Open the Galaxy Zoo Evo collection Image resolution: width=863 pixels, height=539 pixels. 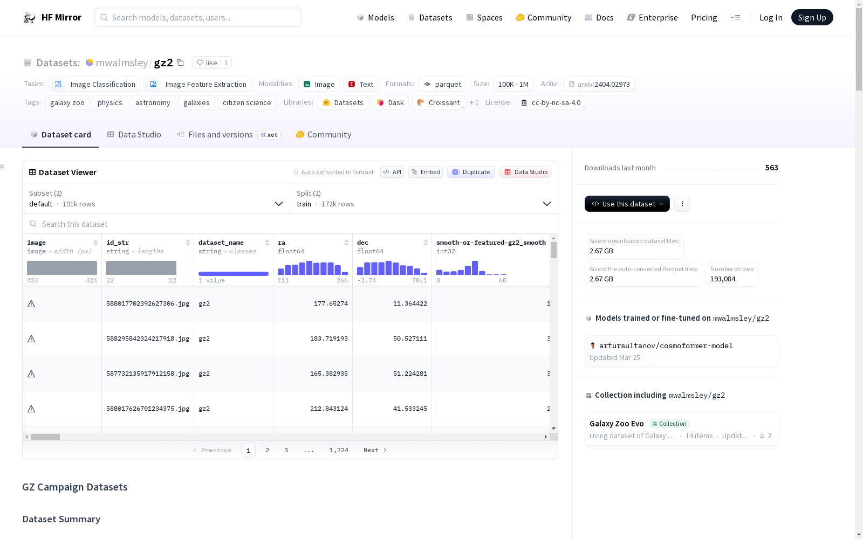click(x=681, y=430)
